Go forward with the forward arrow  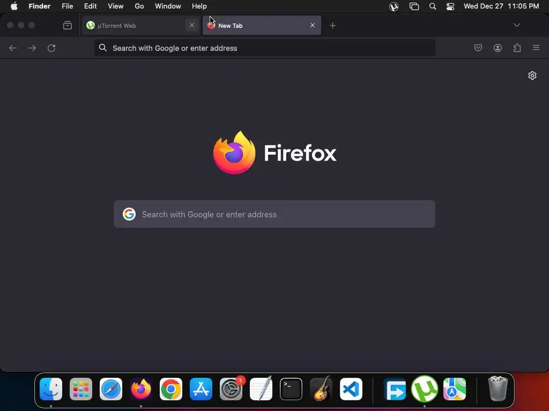[32, 48]
